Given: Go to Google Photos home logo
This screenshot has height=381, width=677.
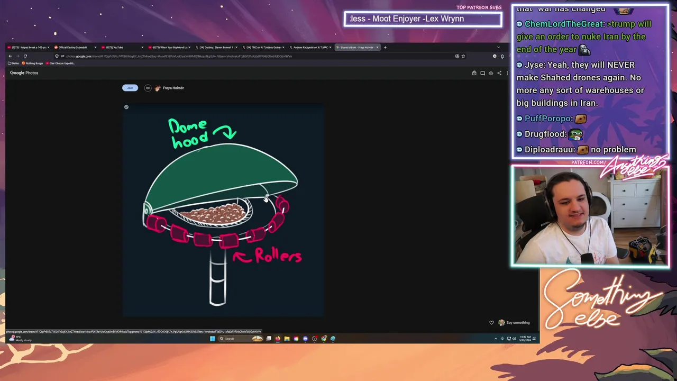Looking at the screenshot, I should tap(24, 73).
